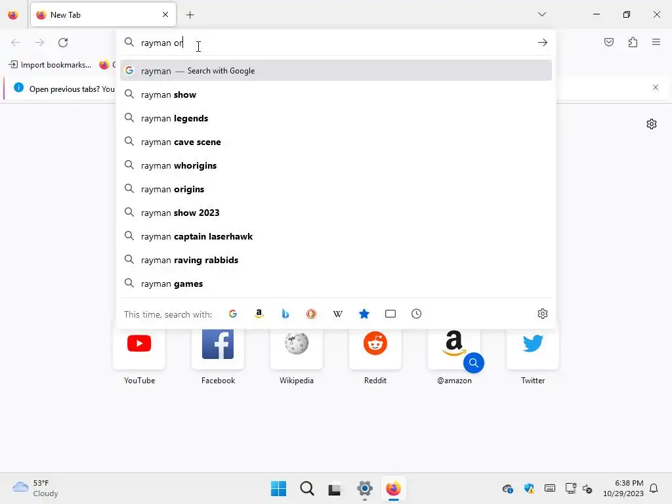
Task: Reload the current page
Action: (x=63, y=43)
